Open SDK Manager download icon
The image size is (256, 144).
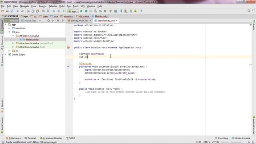click(x=131, y=11)
